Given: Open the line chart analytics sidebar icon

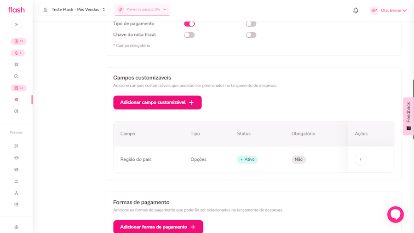Looking at the screenshot, I should tap(16, 181).
